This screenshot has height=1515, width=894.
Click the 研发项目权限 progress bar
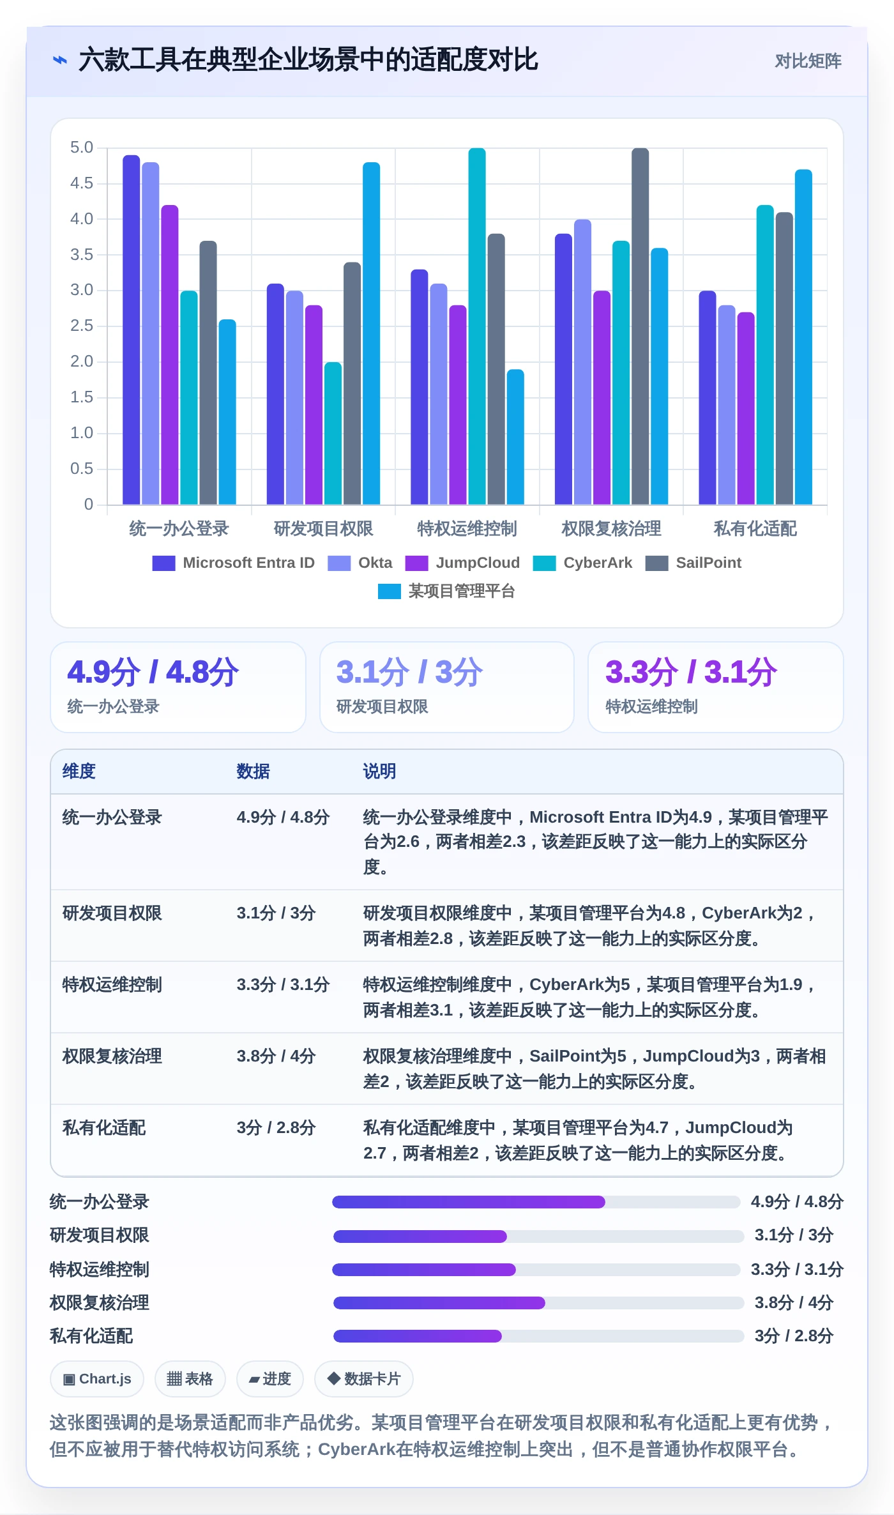pos(539,1237)
